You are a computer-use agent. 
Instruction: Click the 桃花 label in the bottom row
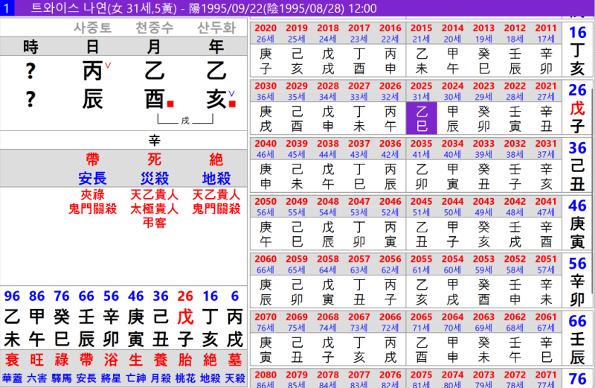click(185, 378)
